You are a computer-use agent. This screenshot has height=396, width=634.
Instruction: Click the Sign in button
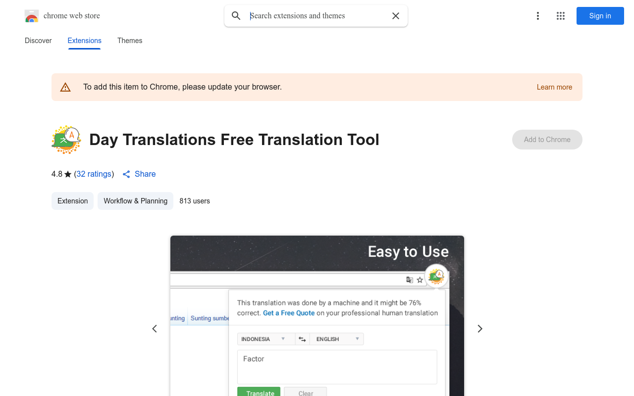tap(600, 16)
